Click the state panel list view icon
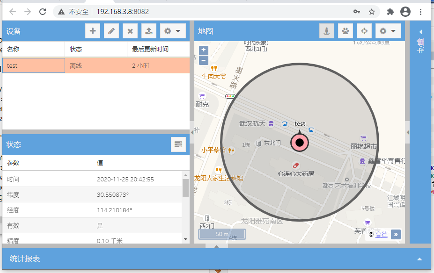This screenshot has width=434, height=273. click(x=178, y=144)
